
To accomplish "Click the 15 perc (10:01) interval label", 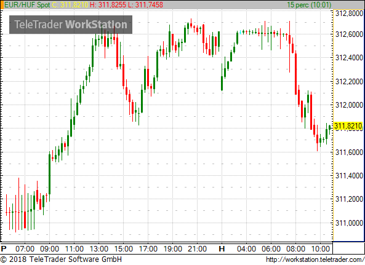I will tap(309, 5).
